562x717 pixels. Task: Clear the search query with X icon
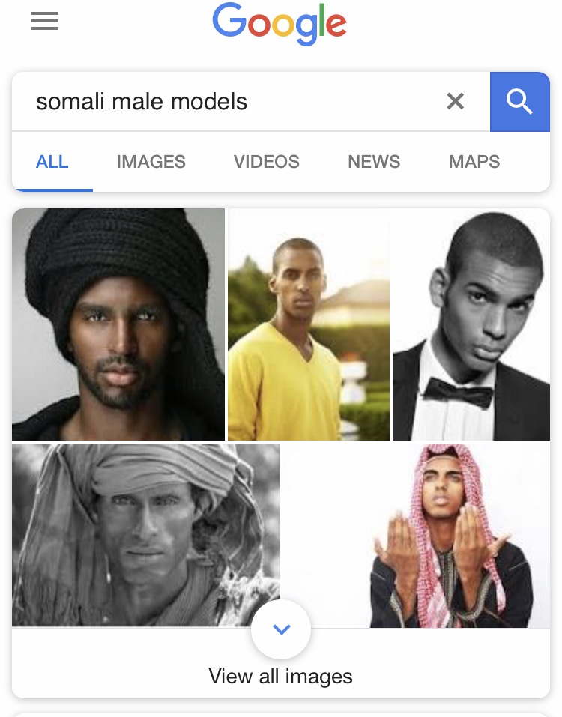pos(455,101)
